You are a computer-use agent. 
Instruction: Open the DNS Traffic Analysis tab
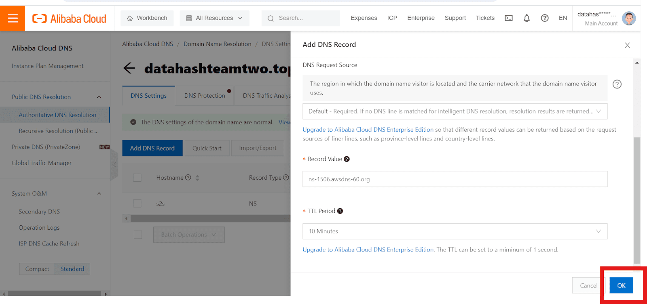[x=266, y=96]
